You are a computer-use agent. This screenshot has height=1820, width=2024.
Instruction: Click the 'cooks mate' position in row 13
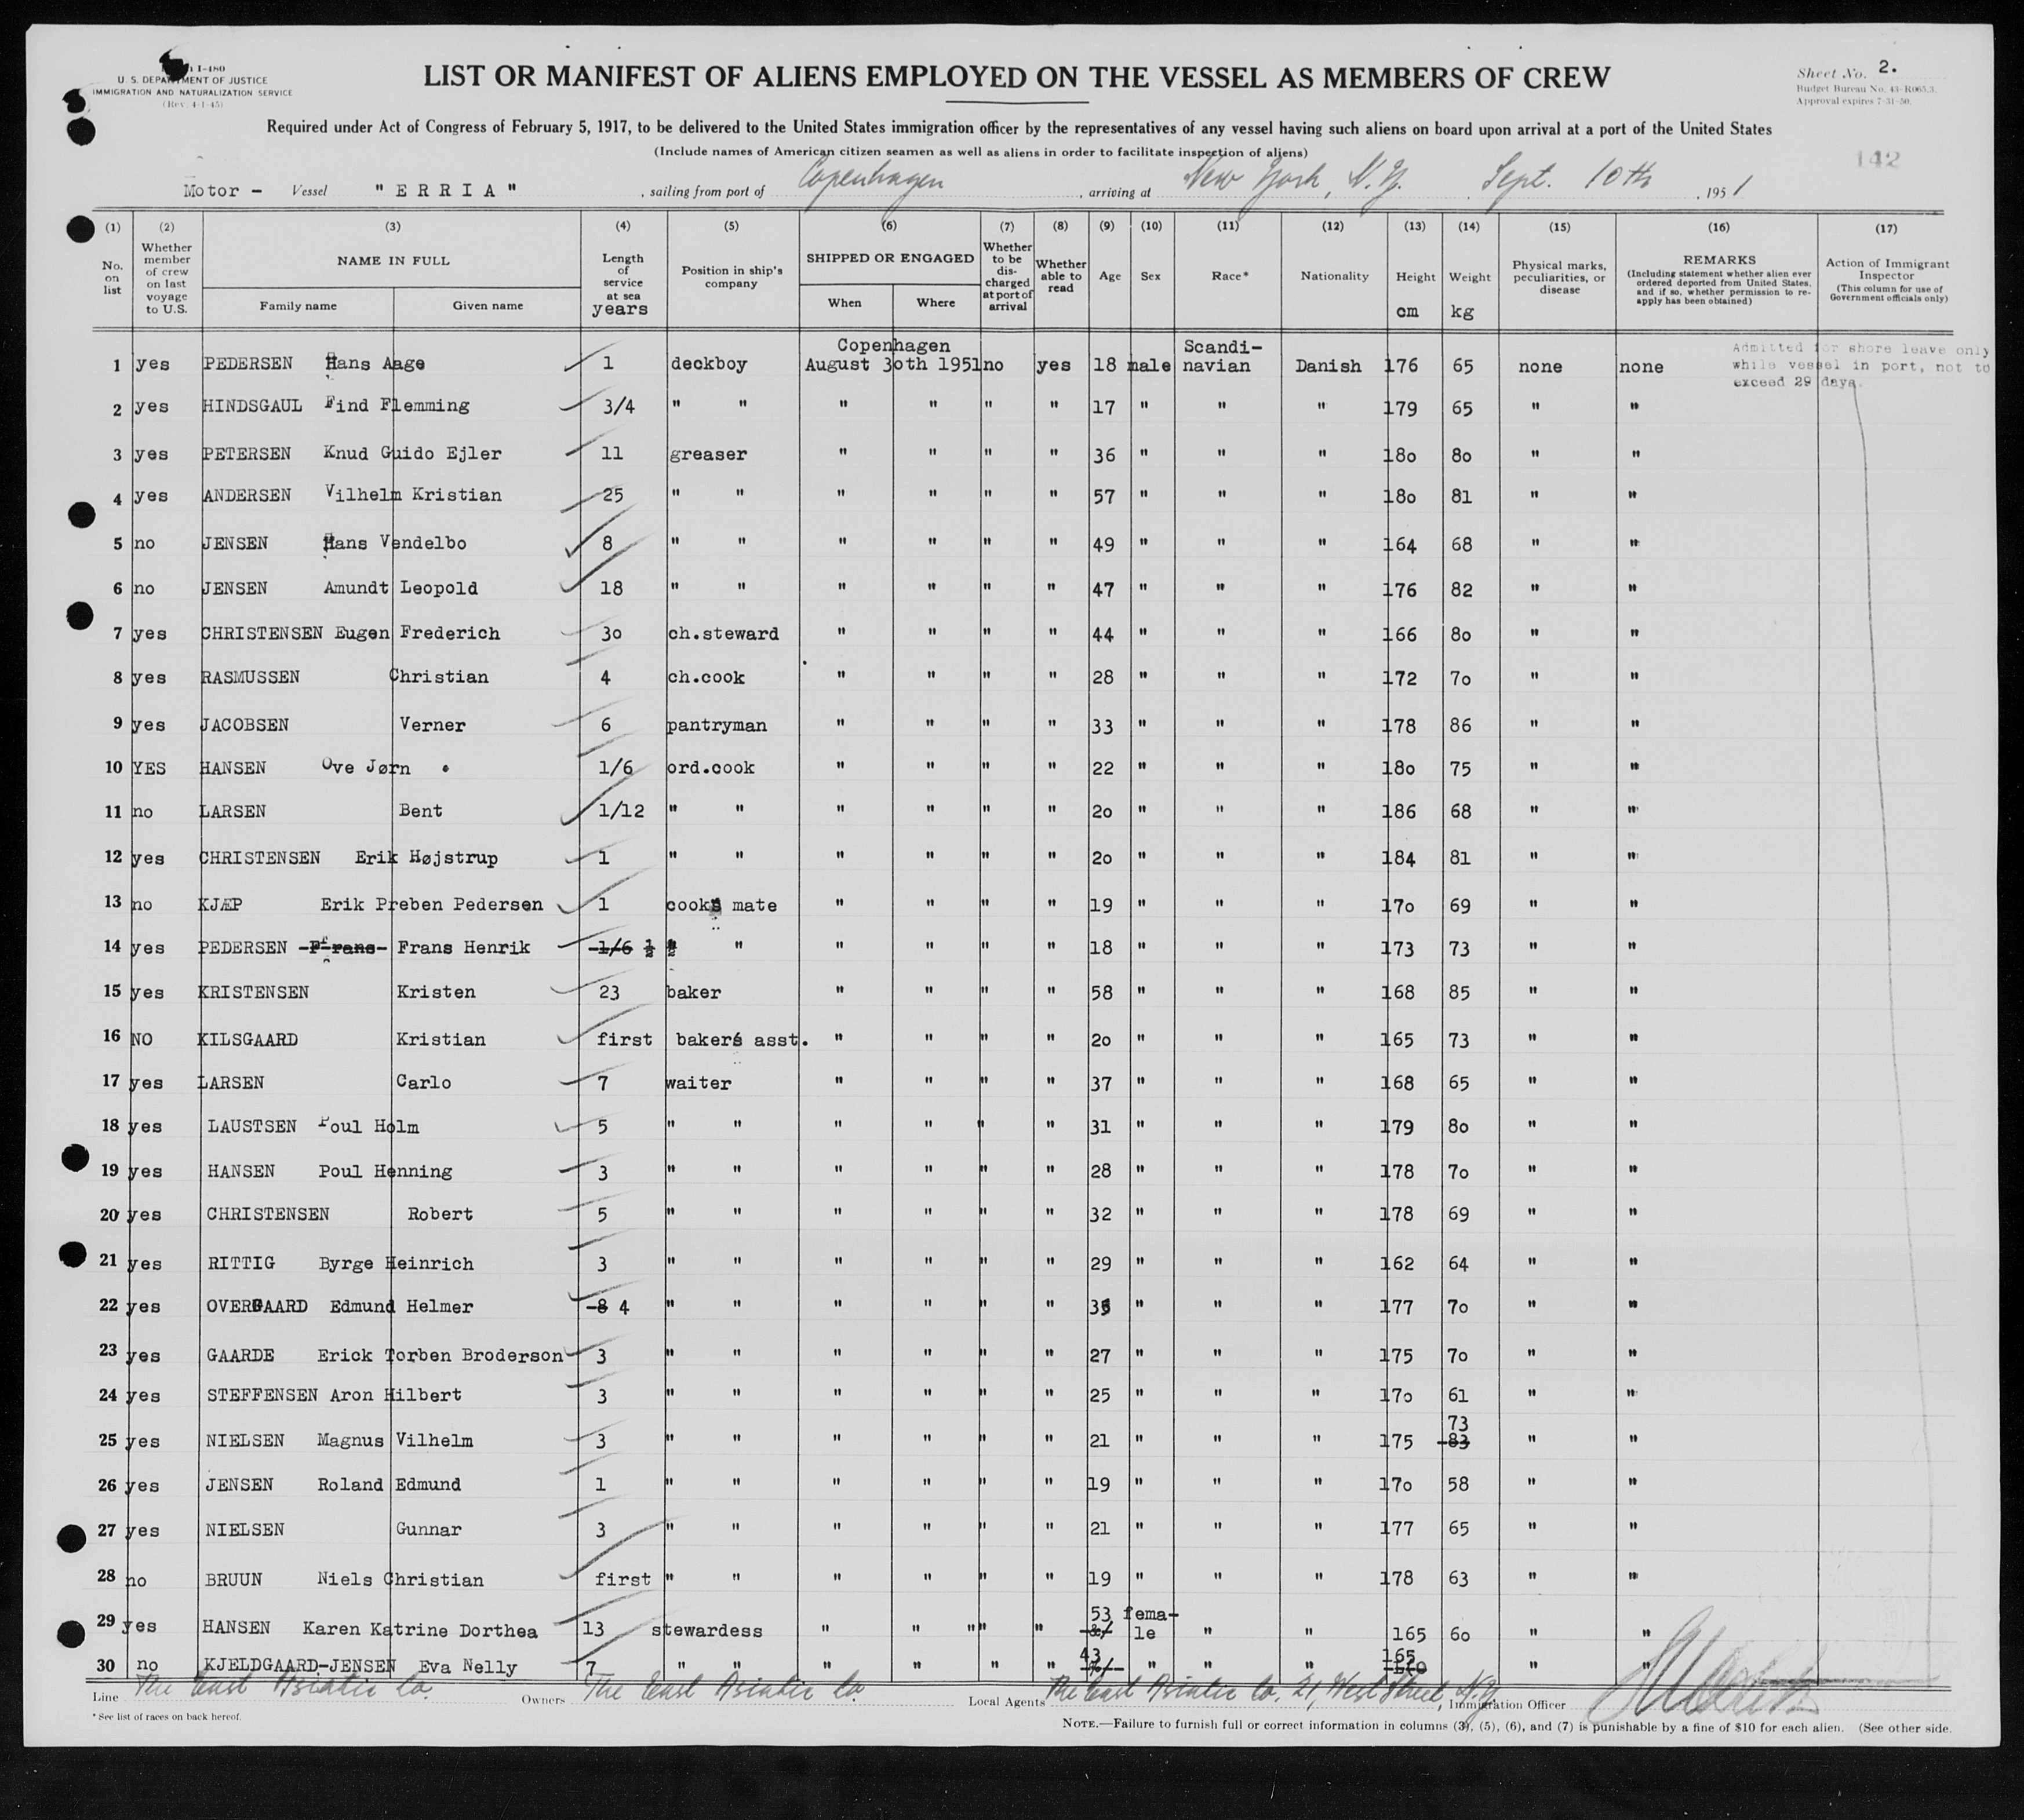click(722, 906)
